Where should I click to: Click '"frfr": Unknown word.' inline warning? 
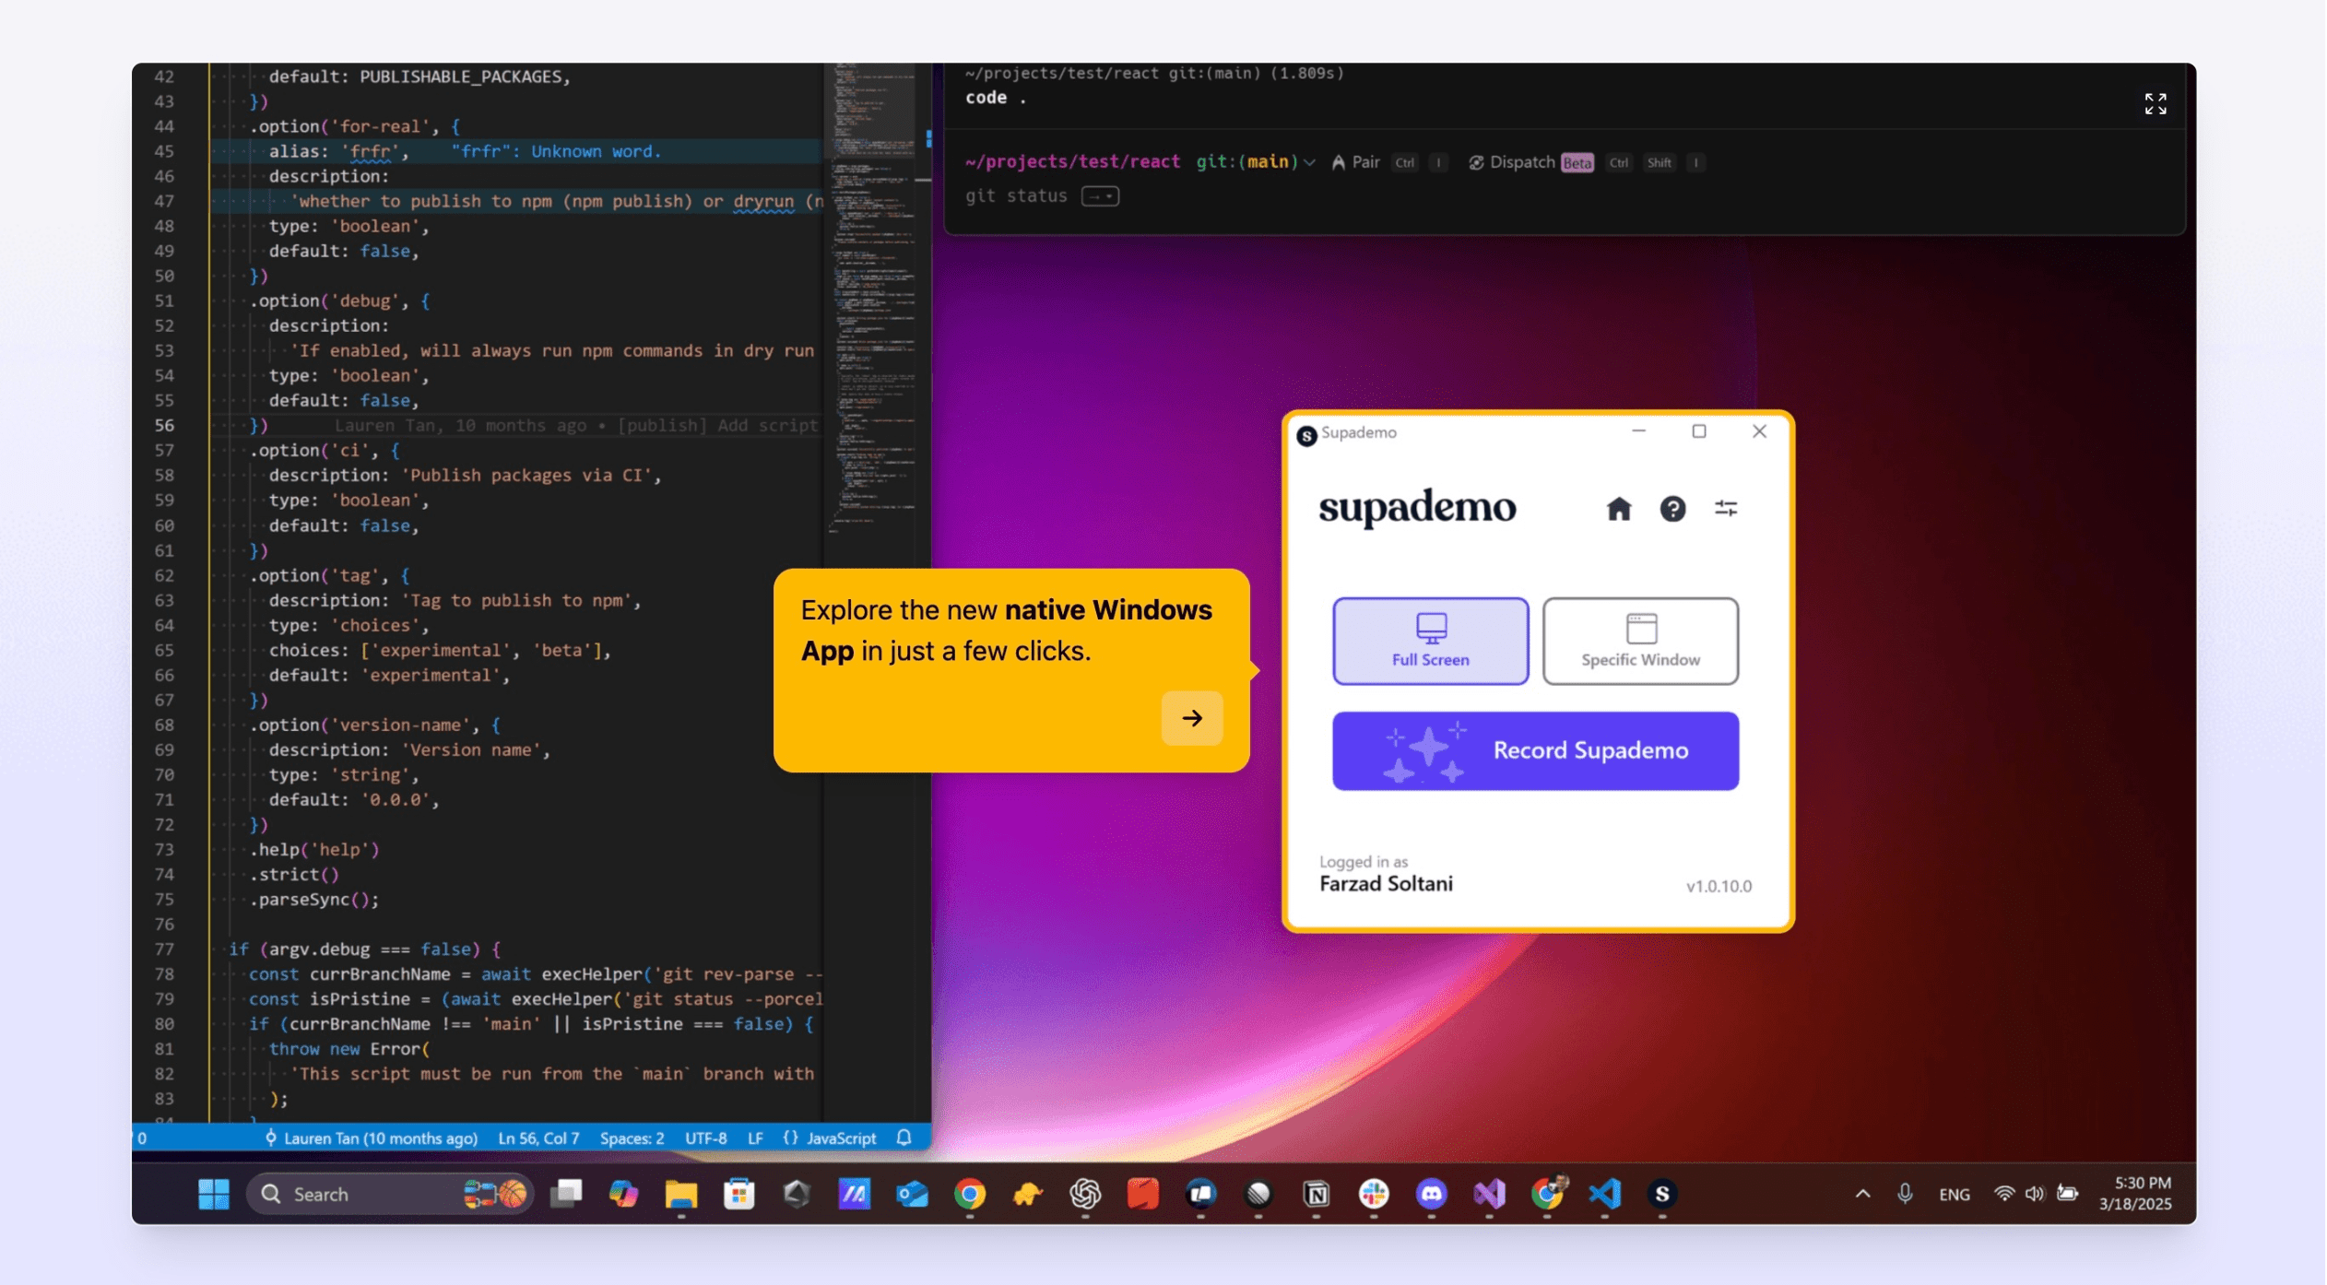click(x=556, y=151)
